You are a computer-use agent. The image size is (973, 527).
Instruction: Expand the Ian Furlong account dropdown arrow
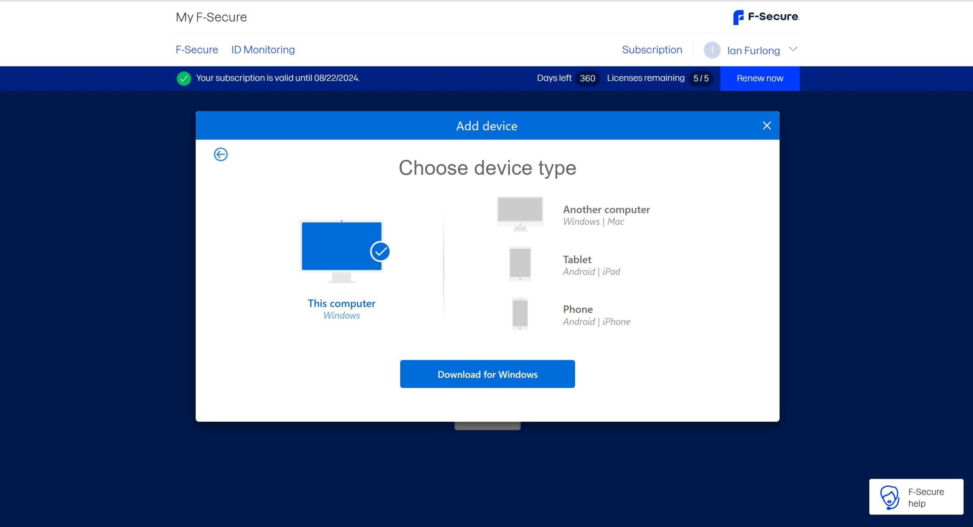793,49
